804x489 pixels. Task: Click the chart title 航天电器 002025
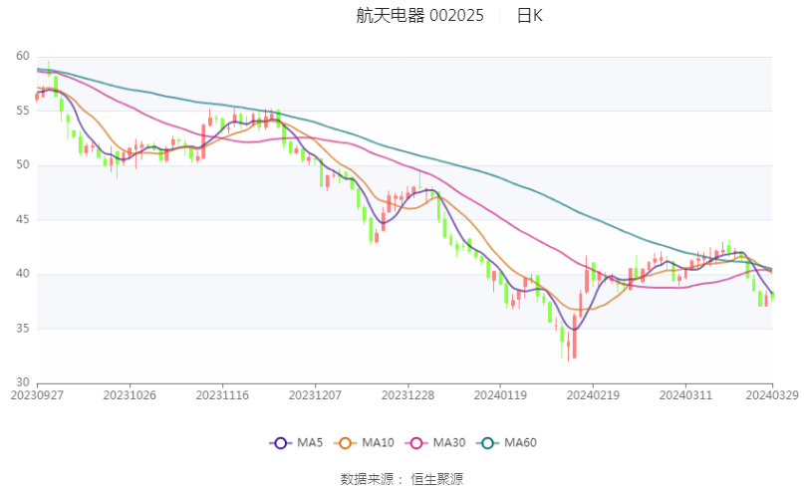pos(419,16)
